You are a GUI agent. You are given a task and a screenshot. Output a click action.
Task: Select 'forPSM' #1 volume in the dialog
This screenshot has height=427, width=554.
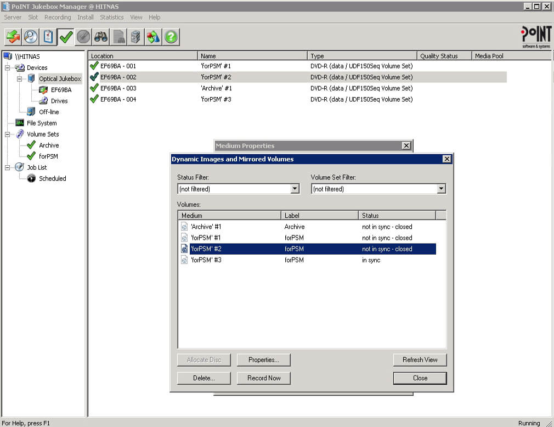click(x=308, y=238)
